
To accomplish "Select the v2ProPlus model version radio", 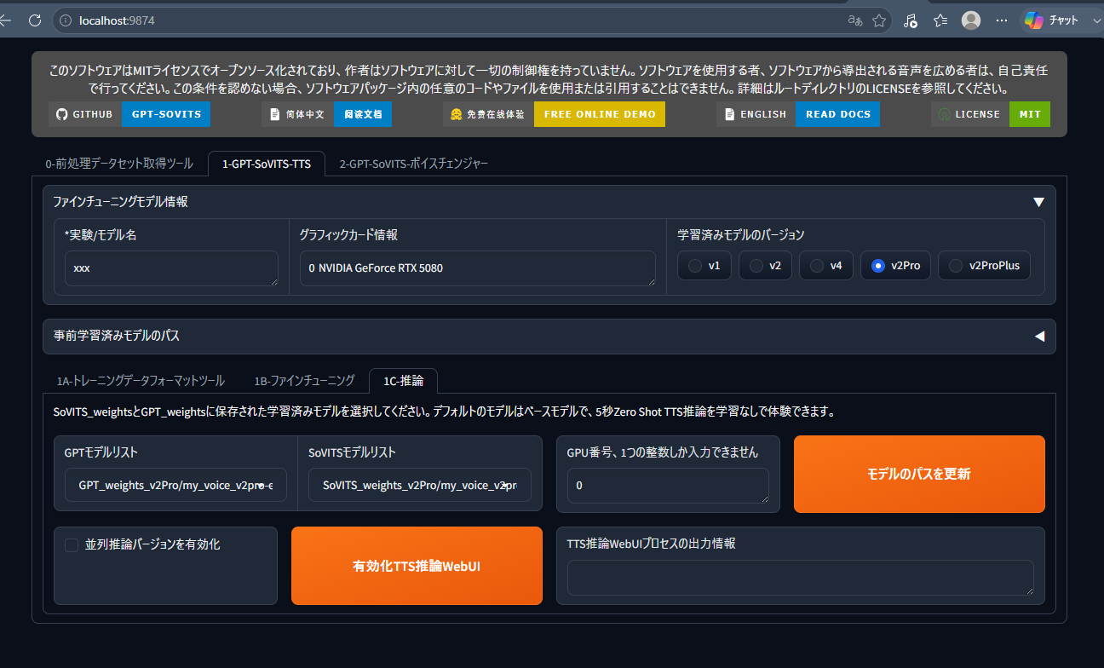I will click(985, 266).
